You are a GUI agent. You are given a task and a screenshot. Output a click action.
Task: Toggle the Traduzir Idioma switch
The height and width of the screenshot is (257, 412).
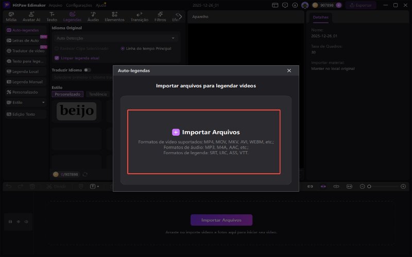coord(88,70)
